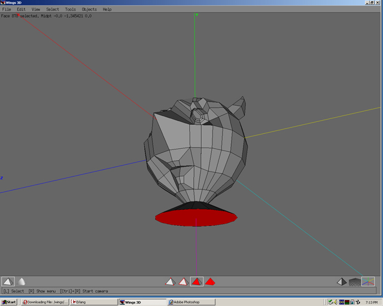Activate edge selection mode pyramid icon
This screenshot has height=306, width=383.
pos(184,281)
